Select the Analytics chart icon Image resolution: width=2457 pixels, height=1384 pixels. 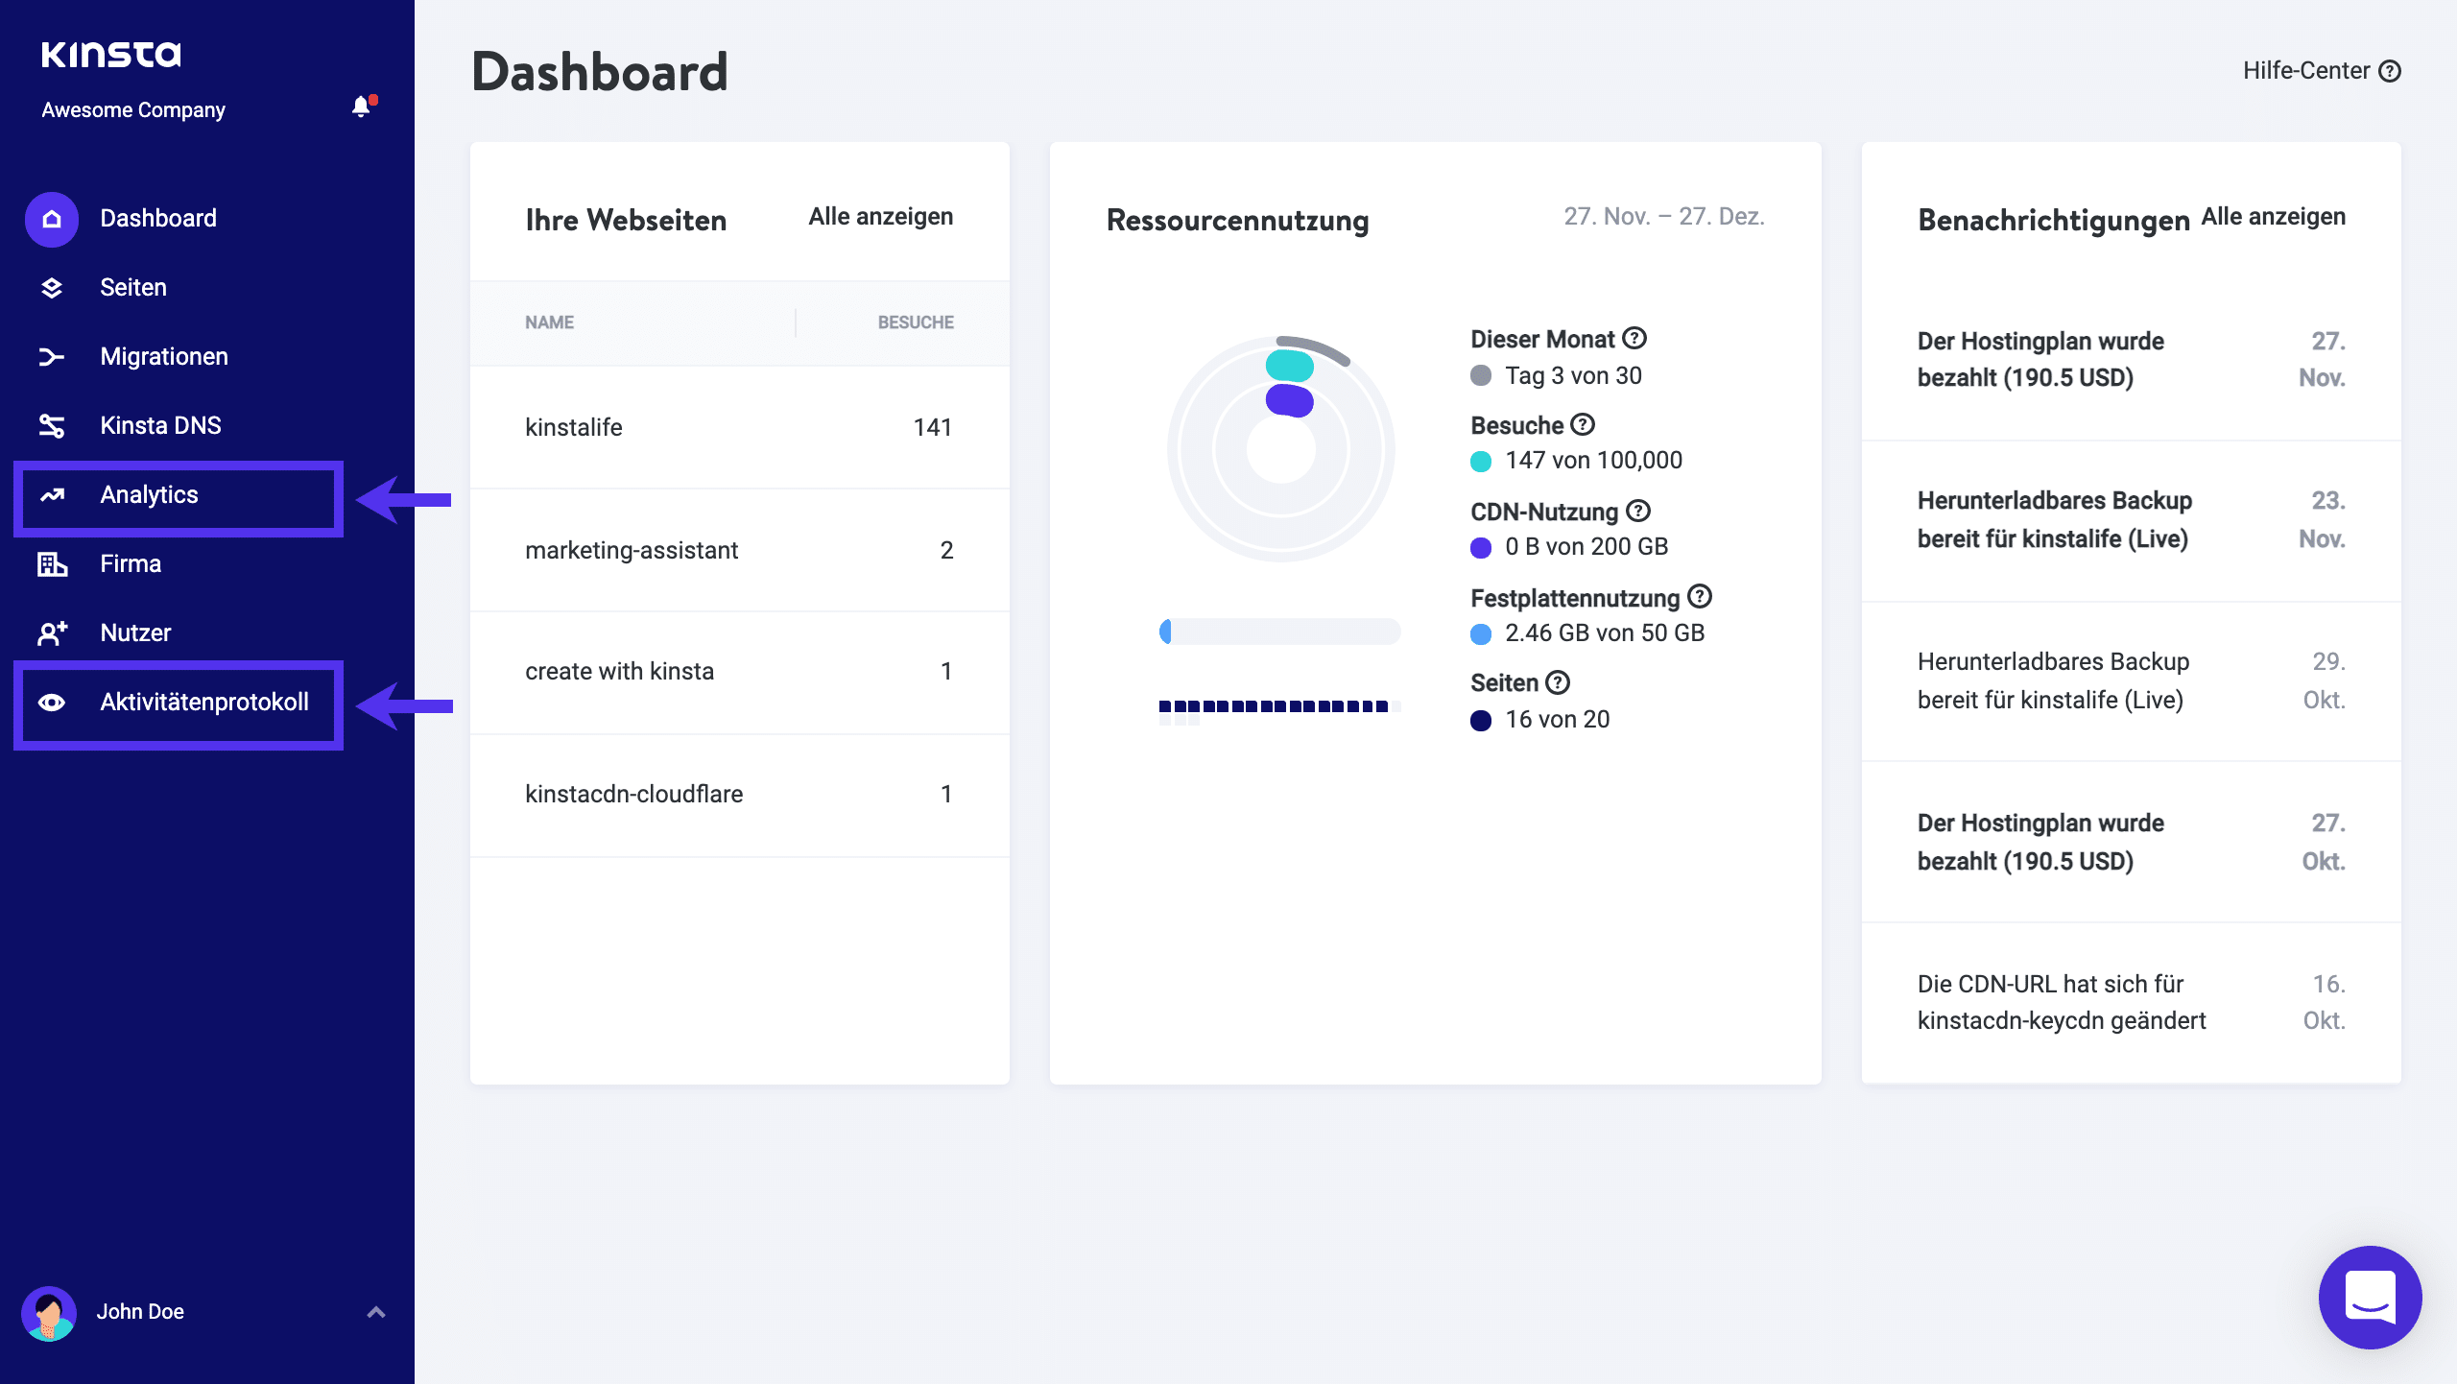[51, 494]
